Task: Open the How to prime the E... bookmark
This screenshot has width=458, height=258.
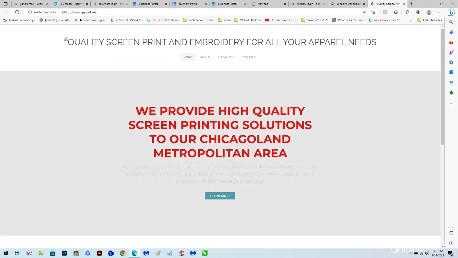Action: (281, 20)
